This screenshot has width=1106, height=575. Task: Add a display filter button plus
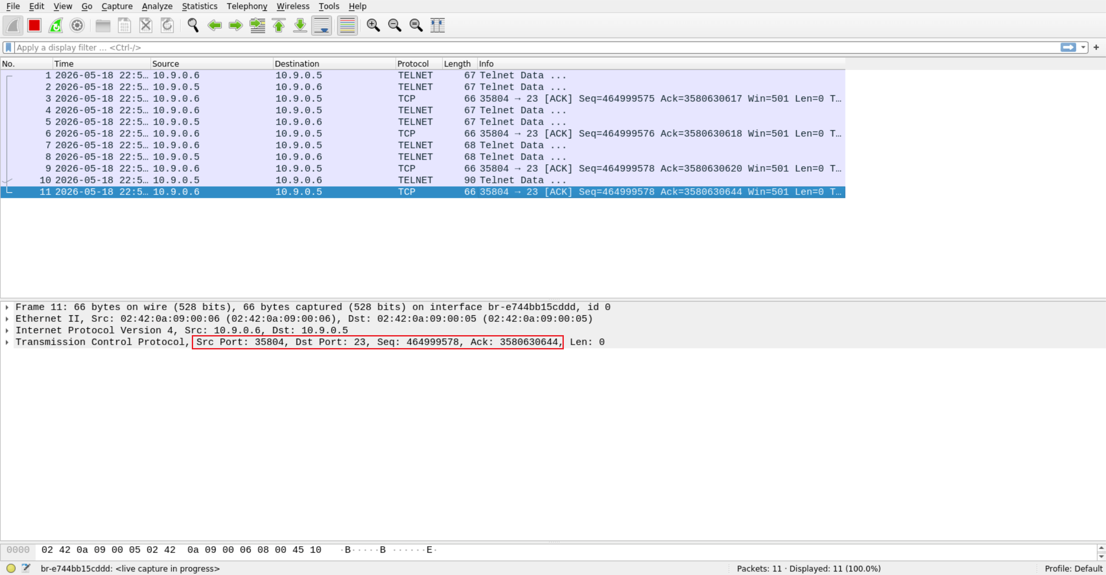point(1096,47)
